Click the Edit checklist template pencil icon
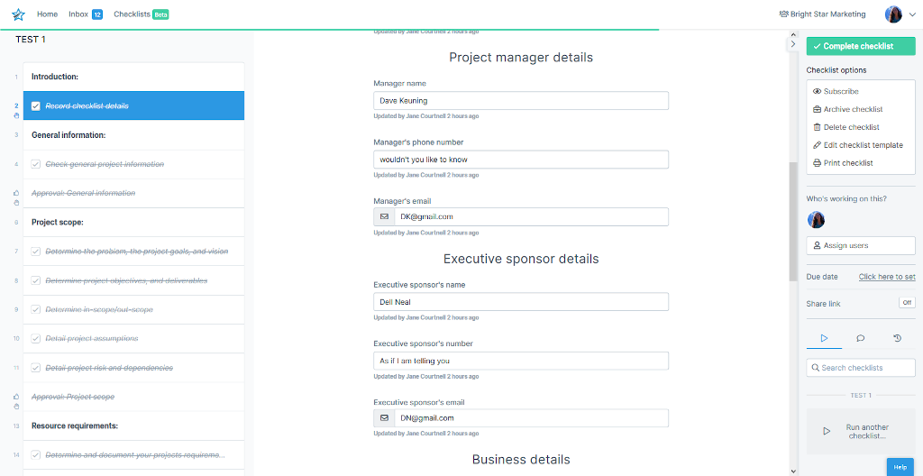 (x=817, y=145)
